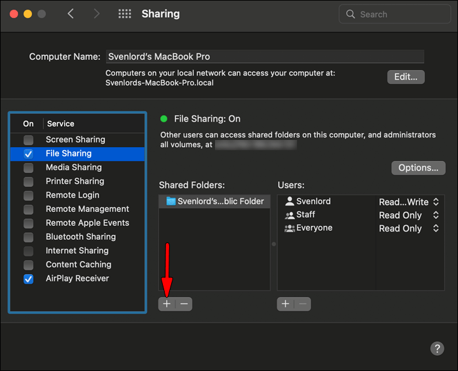Enable the Bluetooth Sharing checkbox
The image size is (458, 371).
tap(29, 237)
